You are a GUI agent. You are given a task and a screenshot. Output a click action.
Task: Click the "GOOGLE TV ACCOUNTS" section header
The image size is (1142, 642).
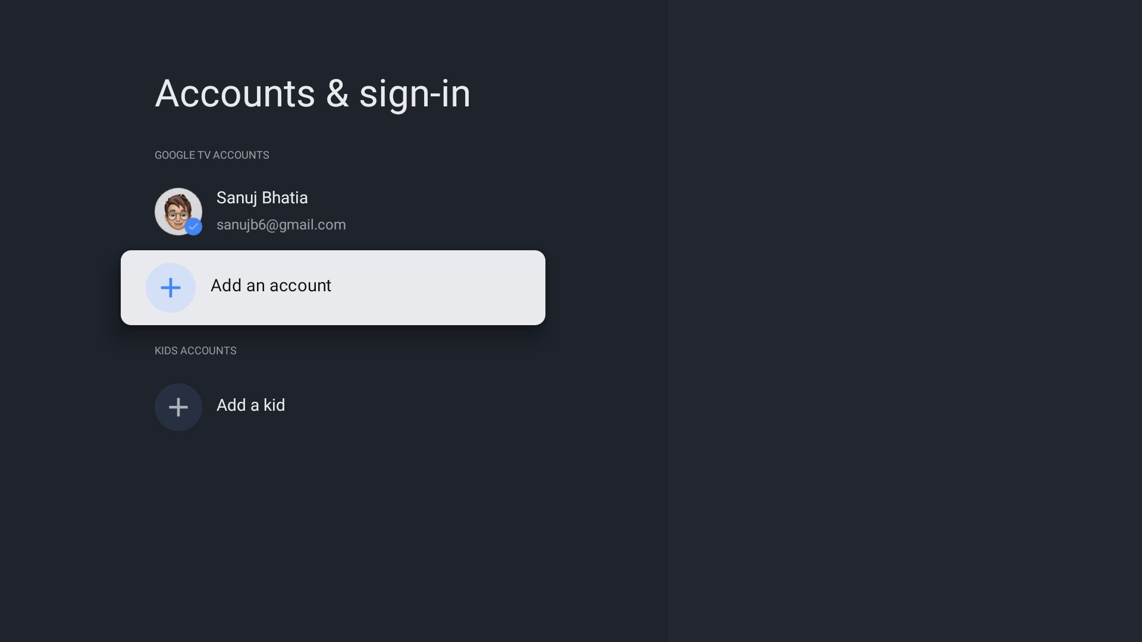212,155
